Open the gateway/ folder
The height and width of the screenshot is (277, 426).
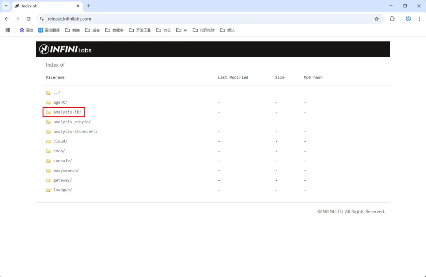tap(63, 180)
